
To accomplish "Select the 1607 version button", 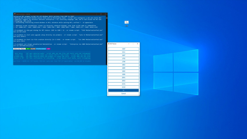I will tap(123, 55).
